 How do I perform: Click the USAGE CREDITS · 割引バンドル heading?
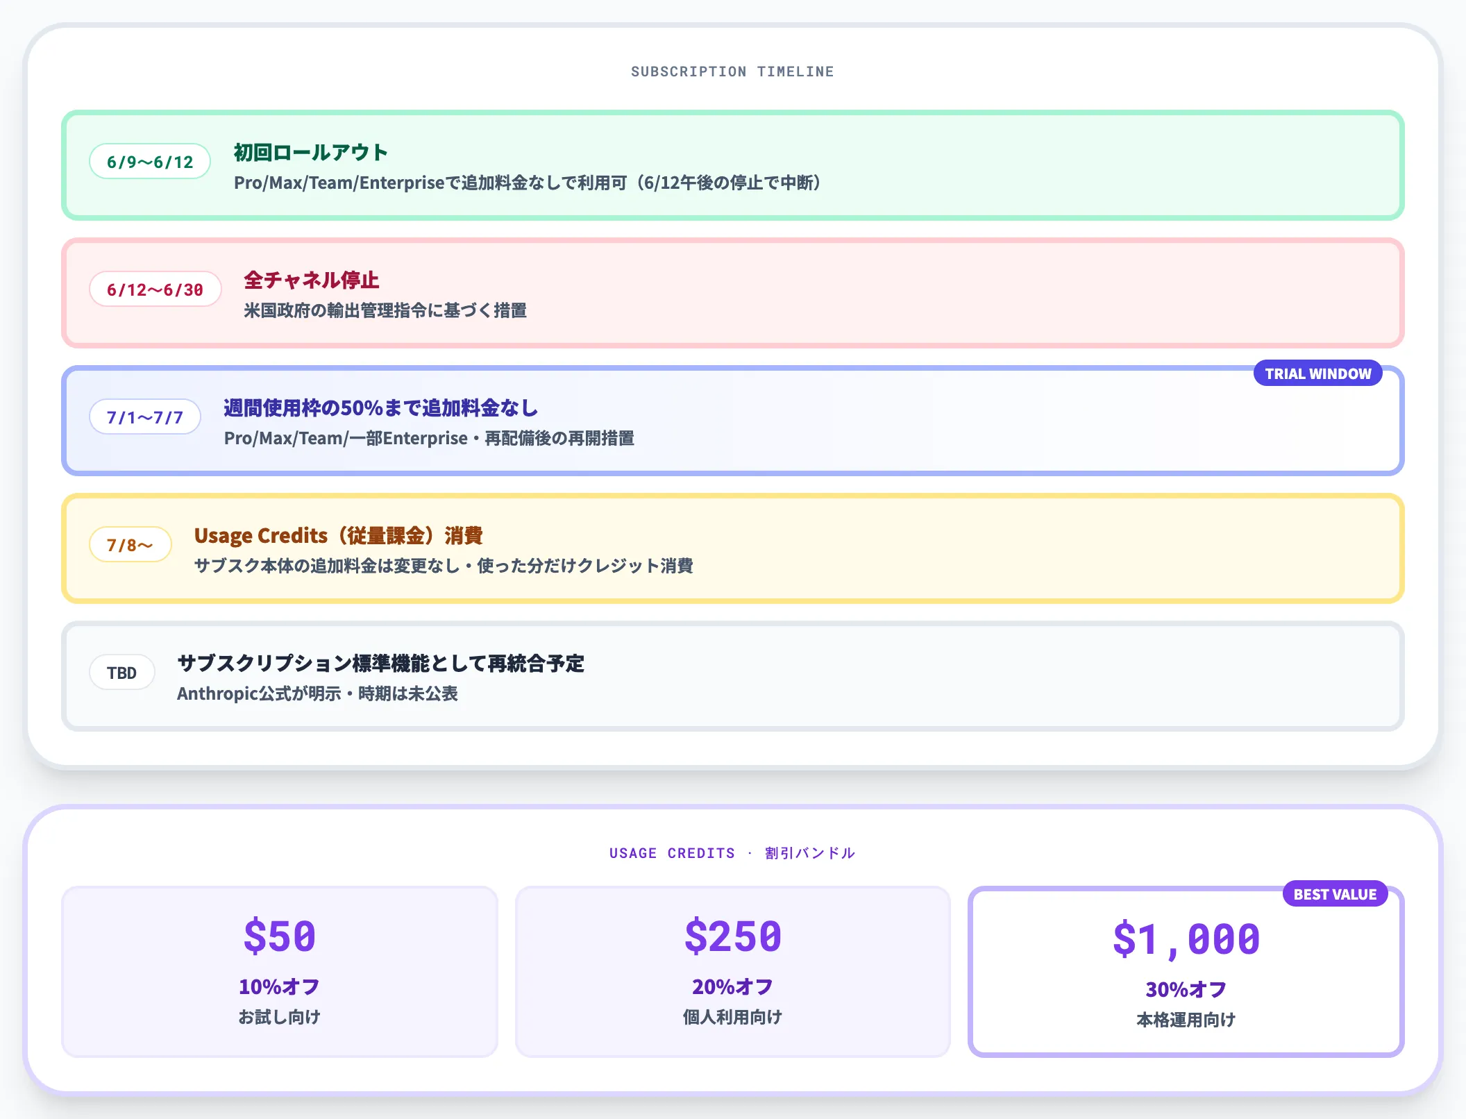coord(732,853)
